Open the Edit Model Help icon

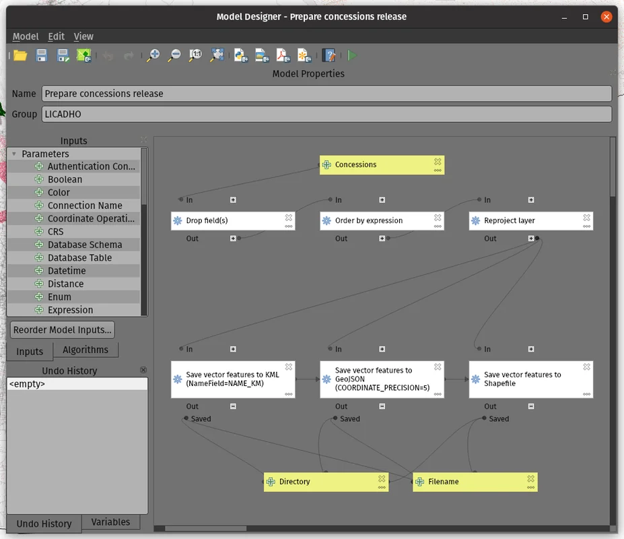[x=329, y=55]
